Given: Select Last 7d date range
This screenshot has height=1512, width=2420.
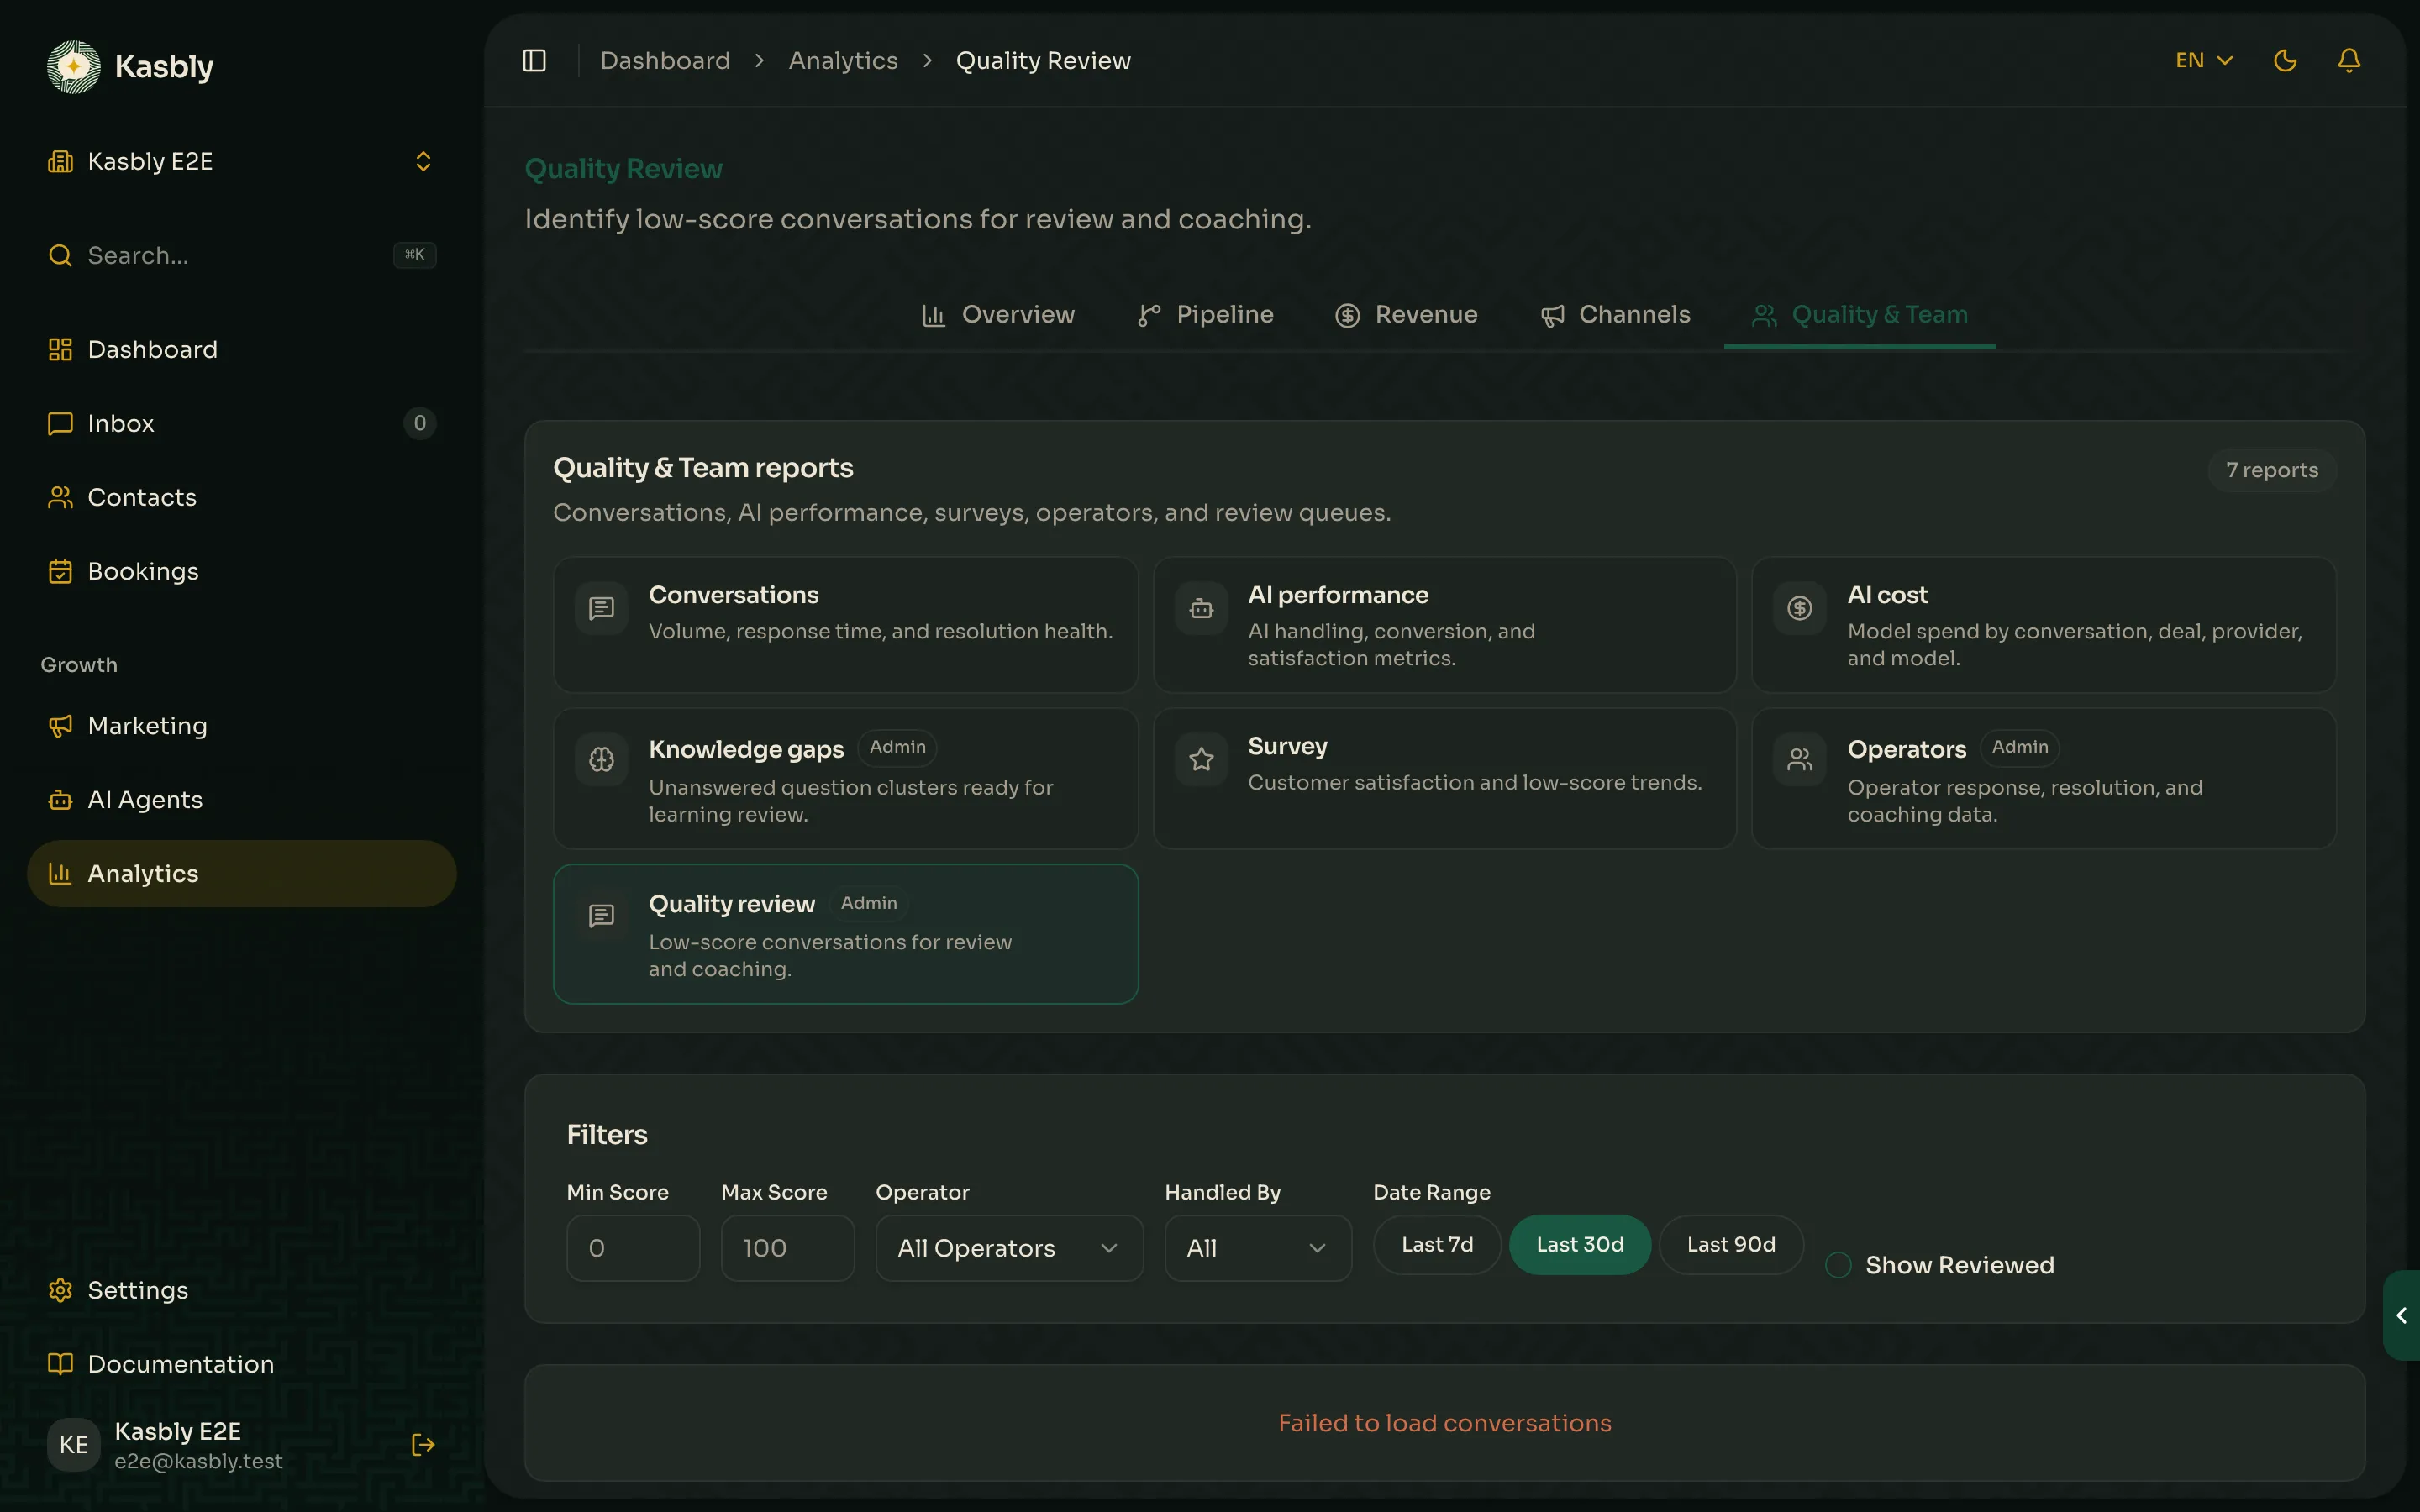Looking at the screenshot, I should pos(1437,1245).
